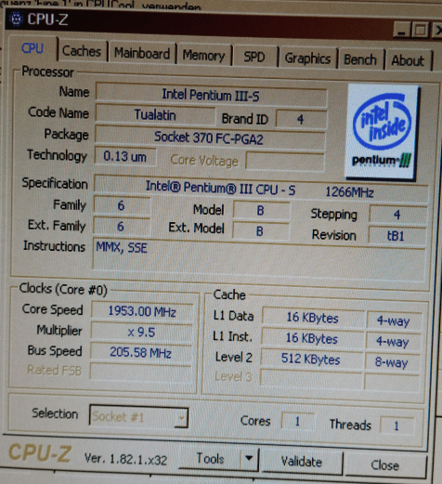
Task: Click the Ext. Model value B
Action: coord(261,231)
